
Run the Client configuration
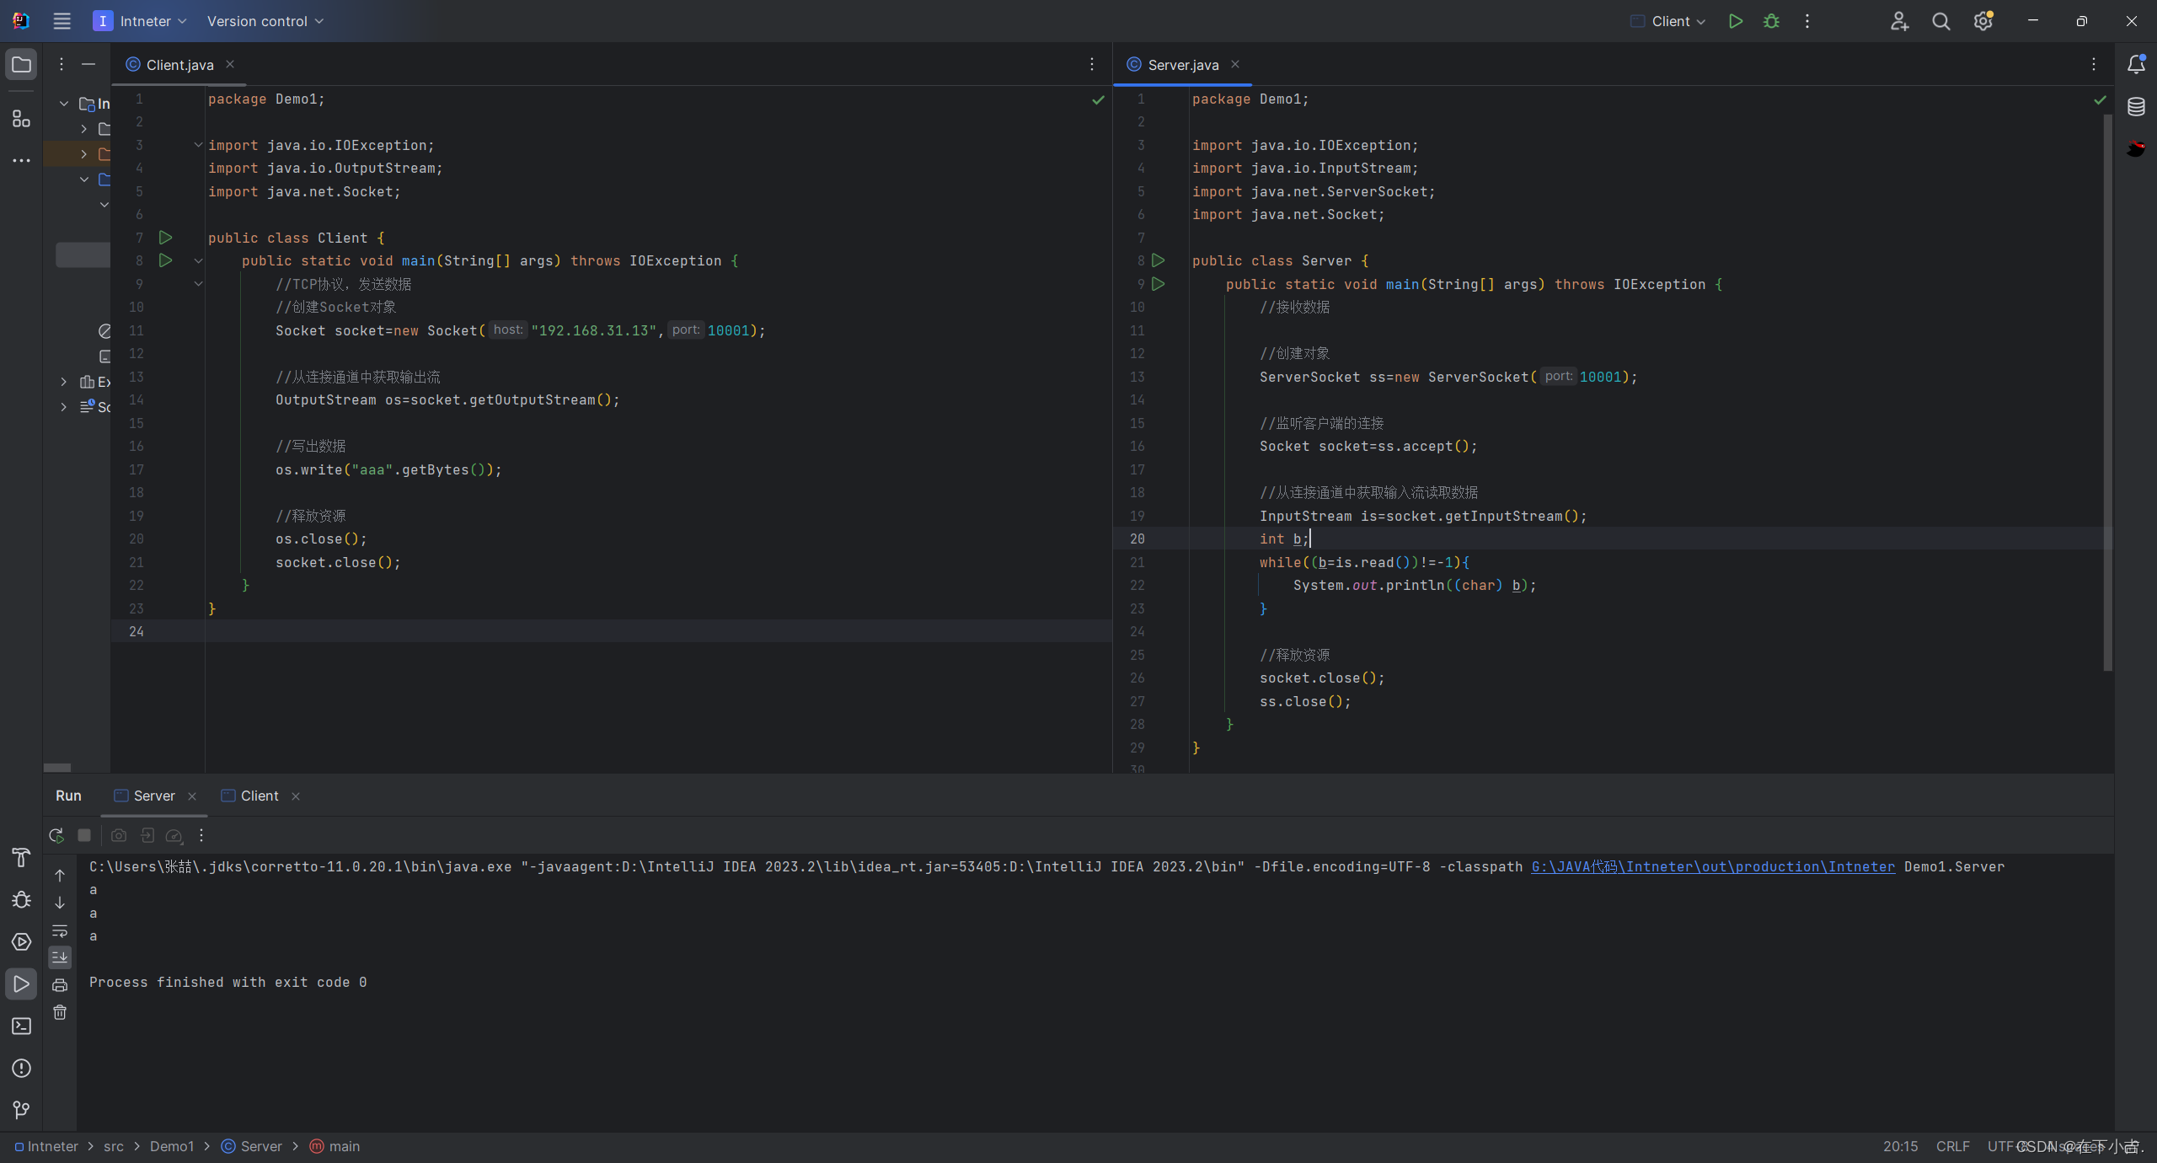1735,21
